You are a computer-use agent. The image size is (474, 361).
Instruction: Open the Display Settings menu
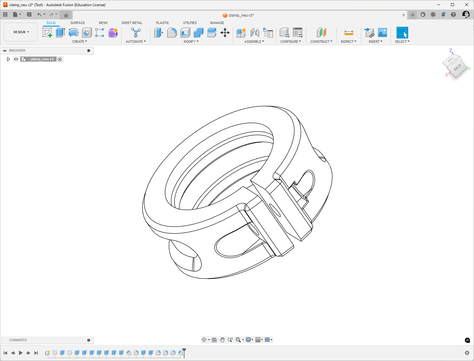(x=250, y=340)
